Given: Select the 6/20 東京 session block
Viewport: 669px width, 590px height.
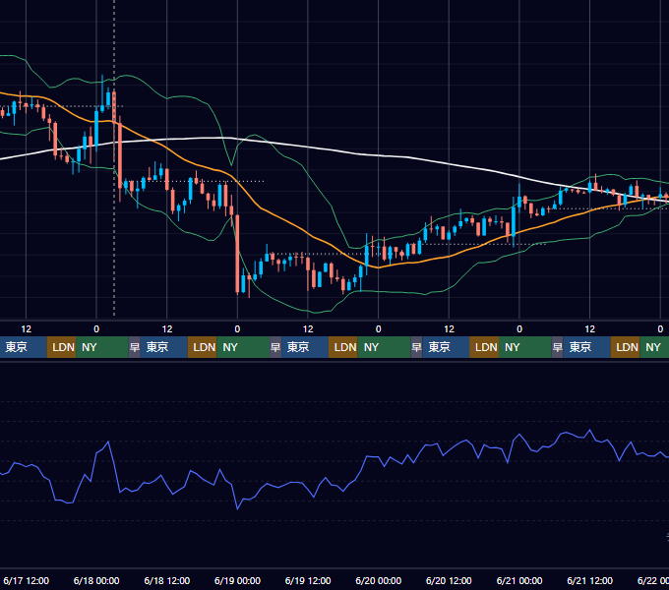Looking at the screenshot, I should click(446, 347).
